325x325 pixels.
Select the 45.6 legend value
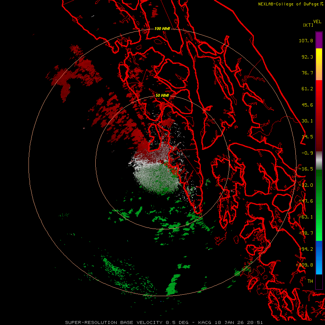[x=307, y=105]
